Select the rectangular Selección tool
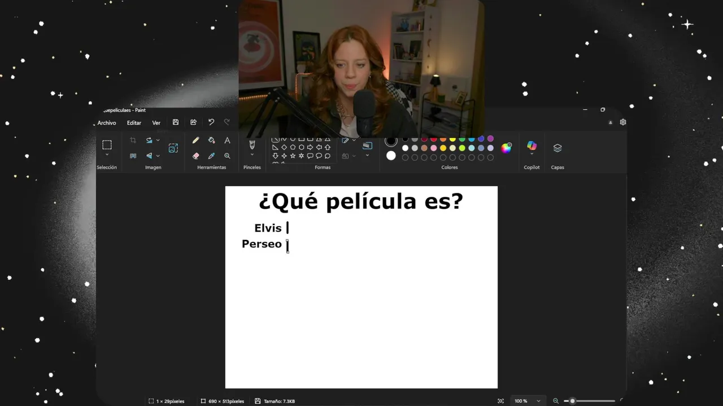Viewport: 723px width, 406px height. pos(107,145)
